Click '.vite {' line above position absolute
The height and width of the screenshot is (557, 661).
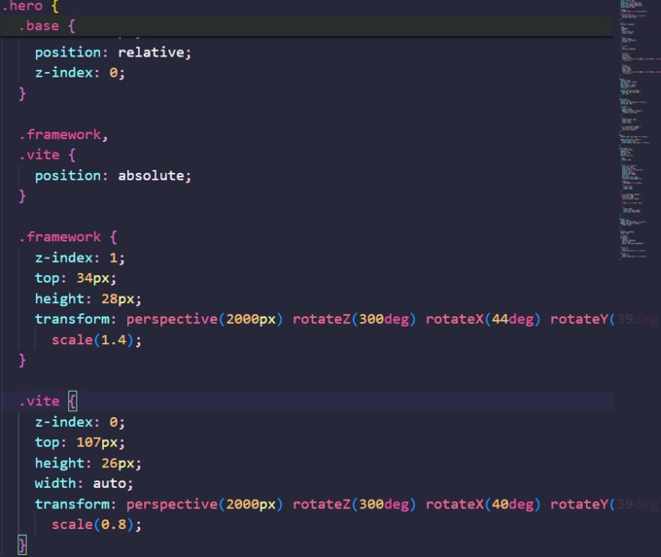[47, 155]
